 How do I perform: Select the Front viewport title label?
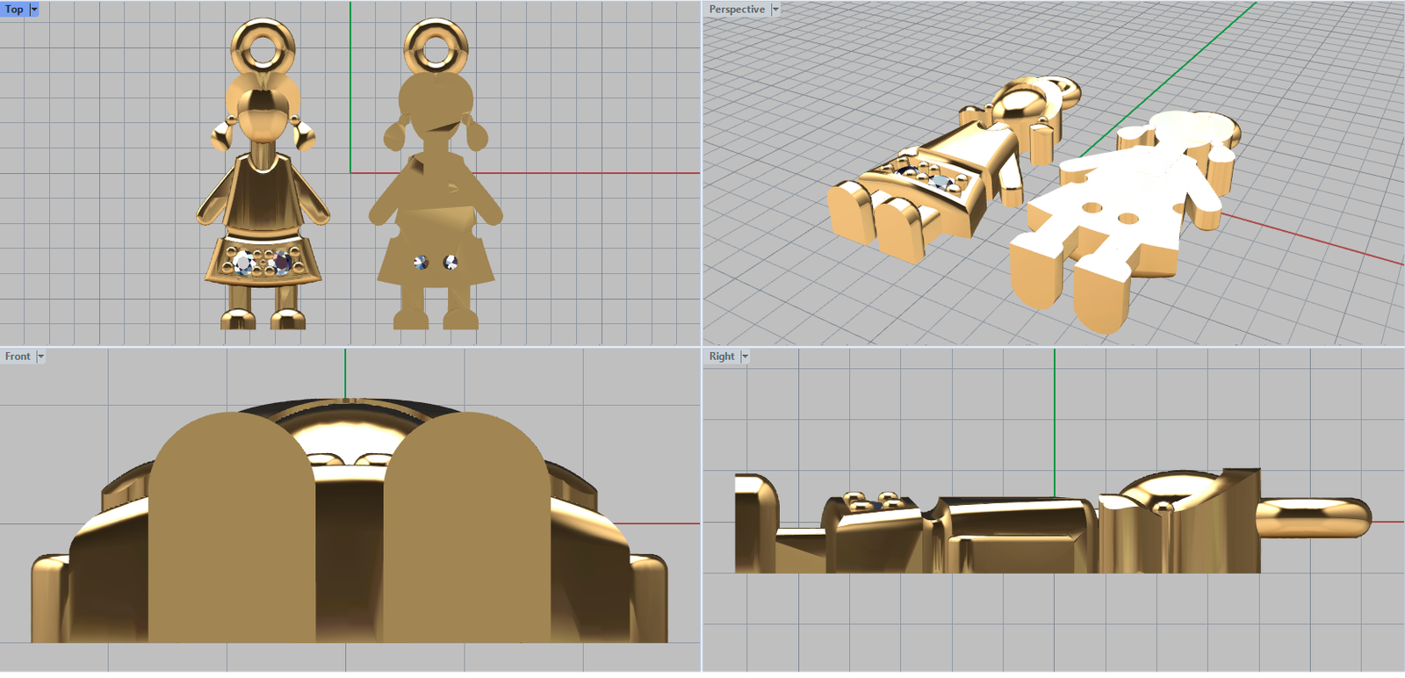(18, 357)
